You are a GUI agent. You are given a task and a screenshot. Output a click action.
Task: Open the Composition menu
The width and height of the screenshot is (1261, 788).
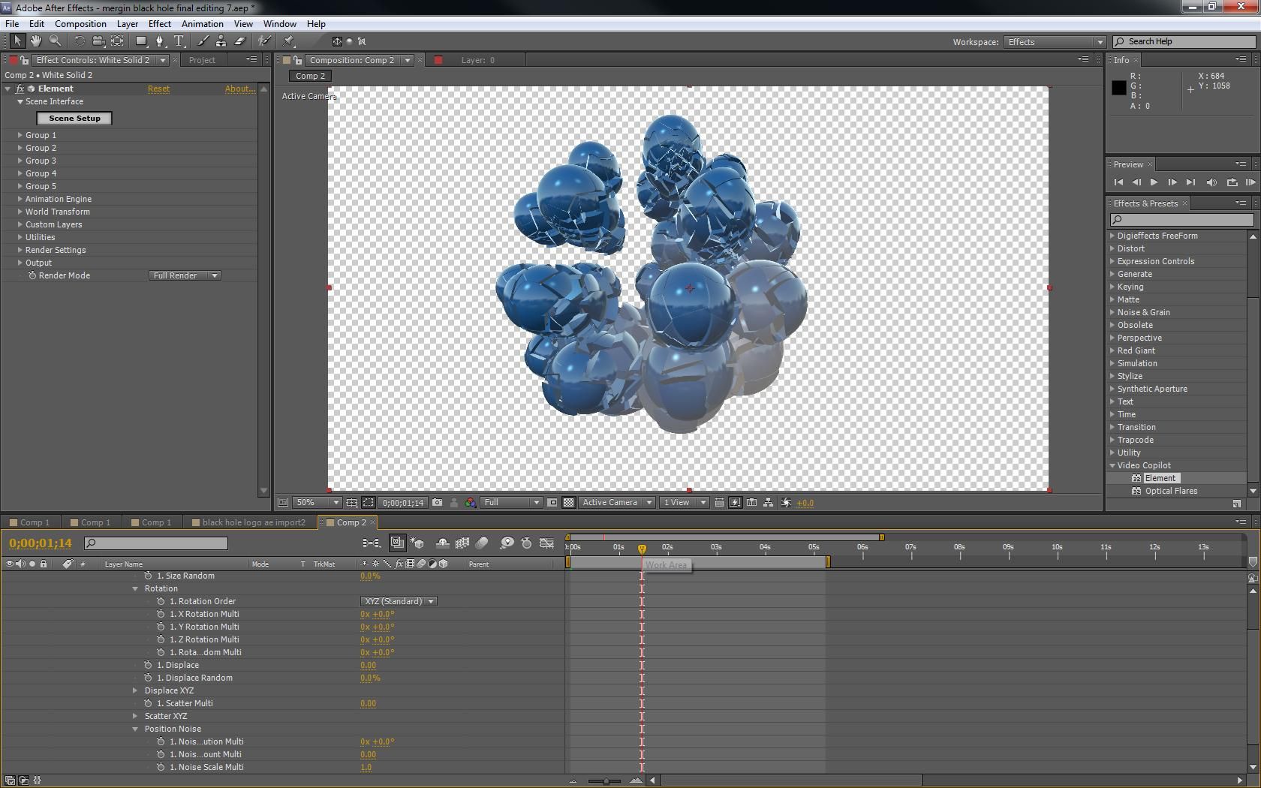80,23
